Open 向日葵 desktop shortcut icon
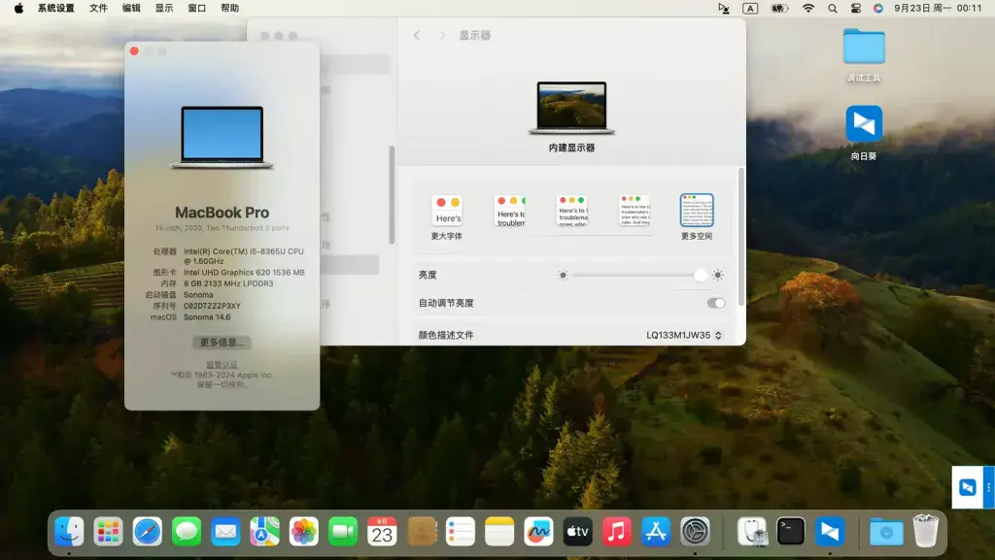The width and height of the screenshot is (995, 560). (x=864, y=123)
